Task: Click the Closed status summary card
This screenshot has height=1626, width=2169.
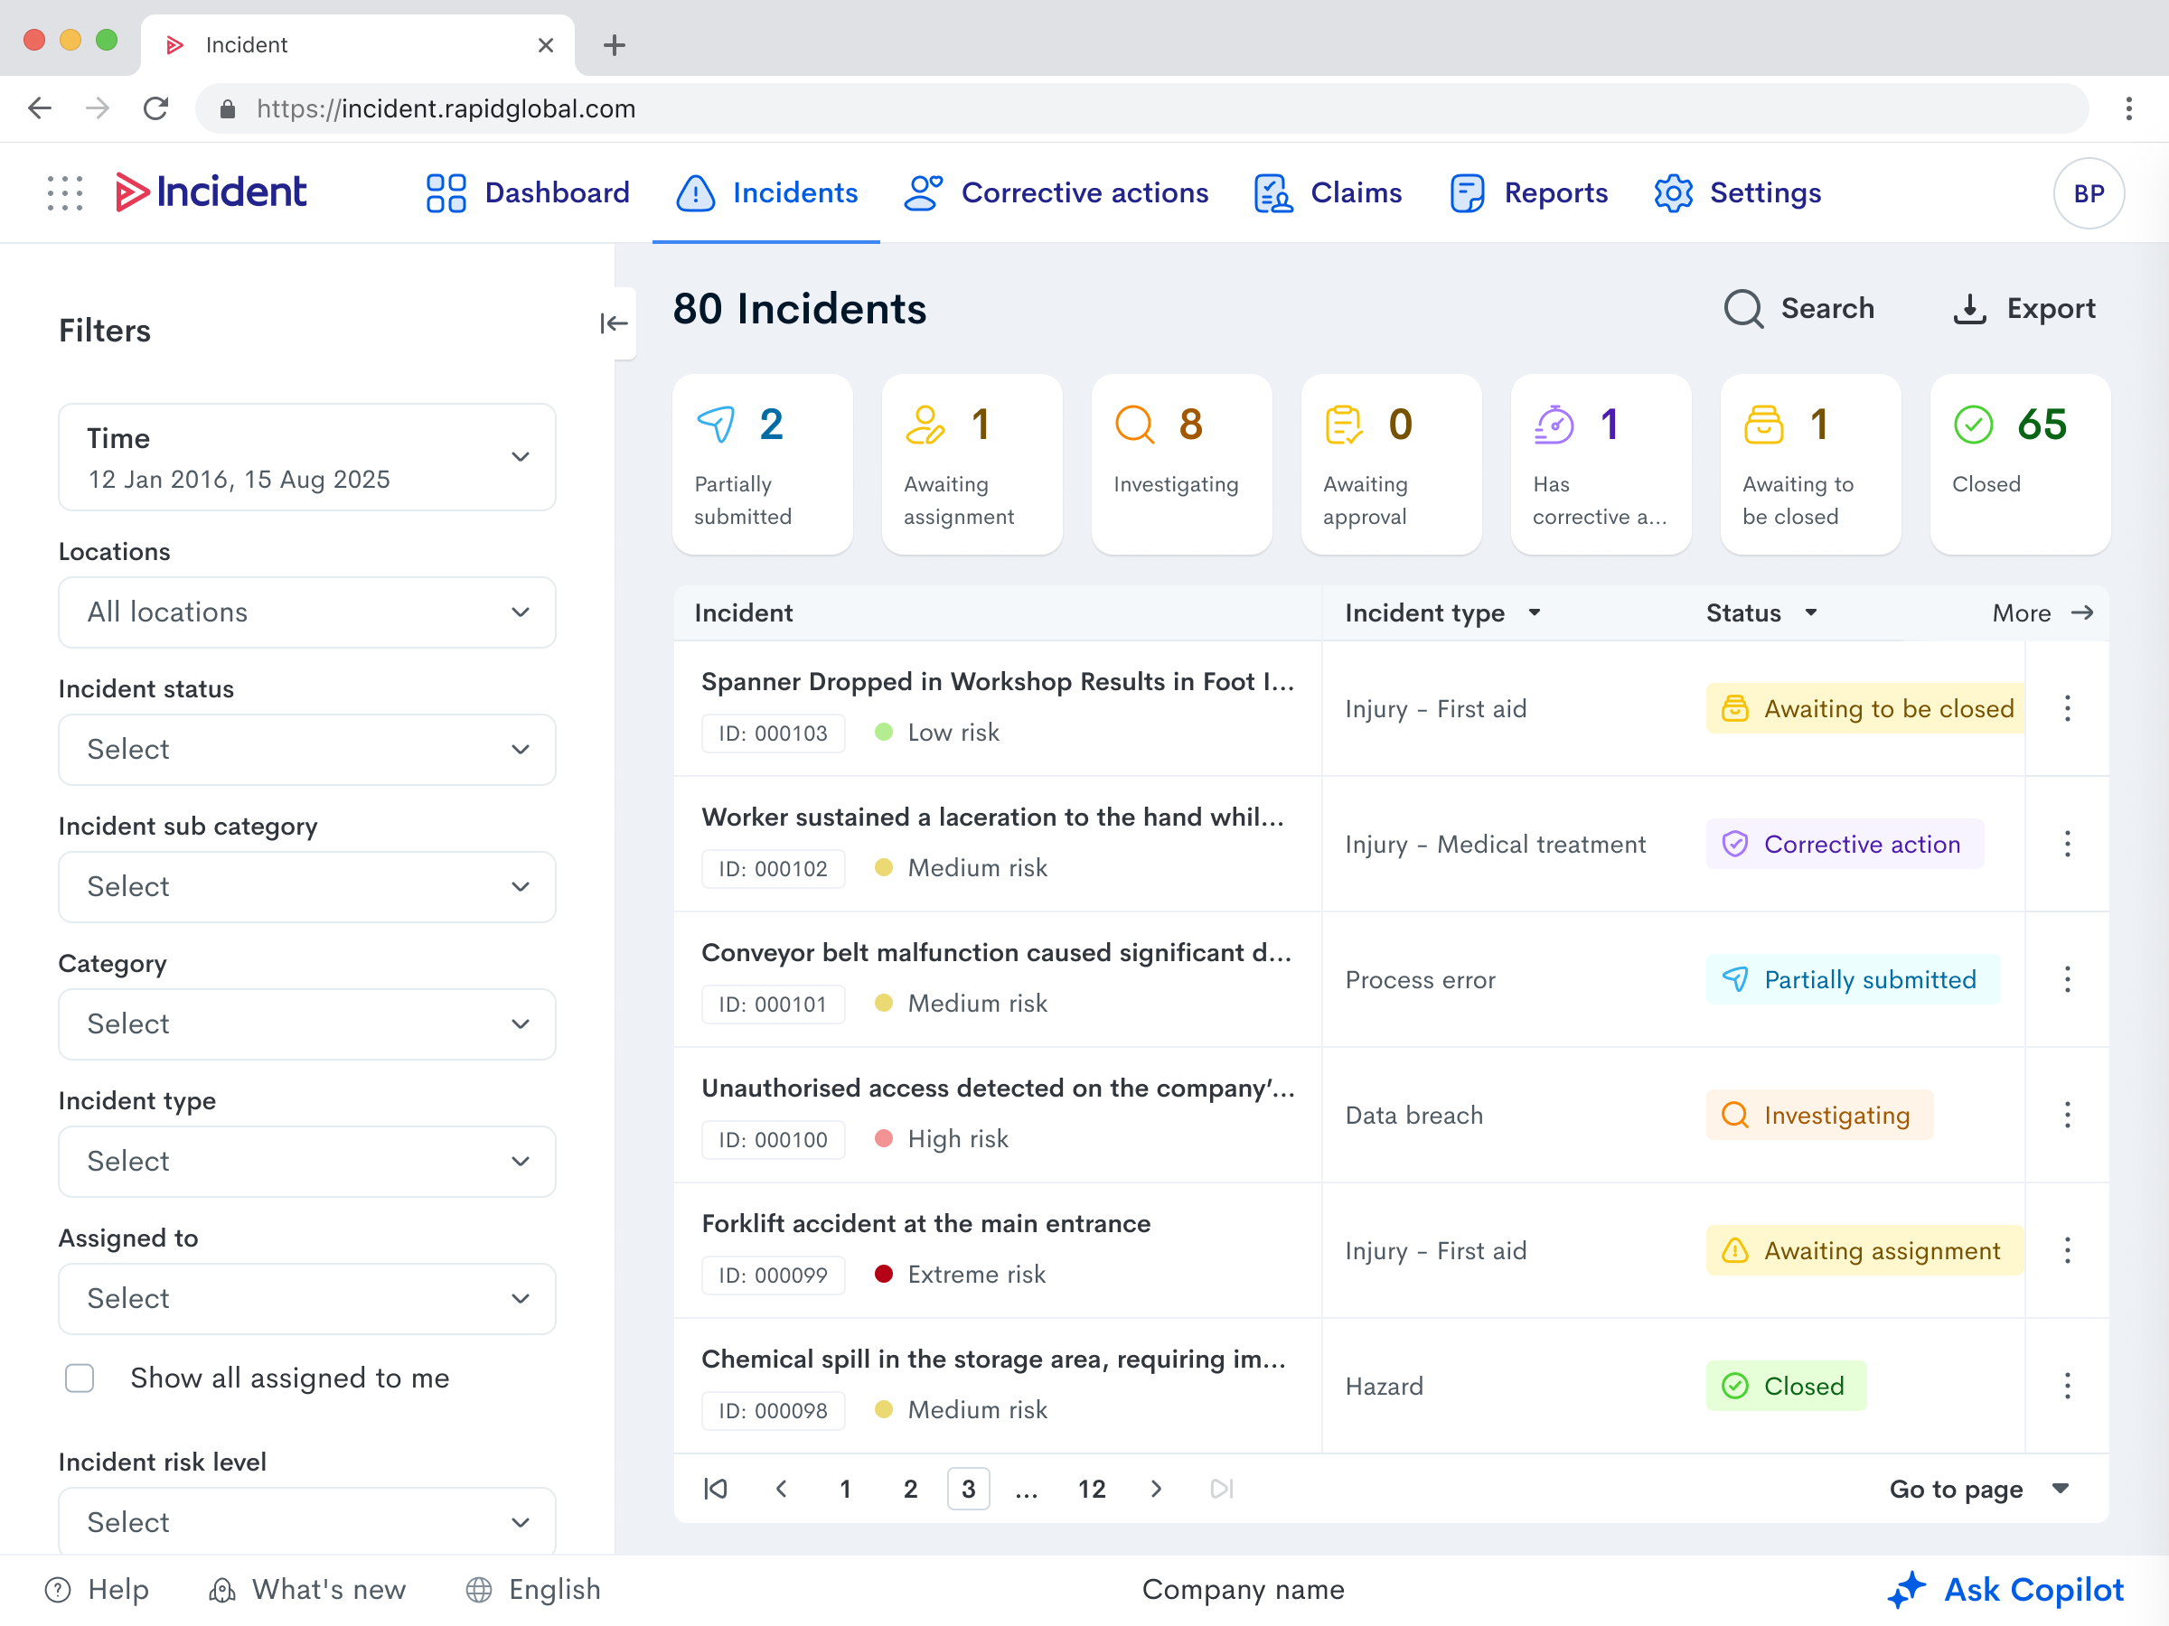Action: pyautogui.click(x=2019, y=463)
